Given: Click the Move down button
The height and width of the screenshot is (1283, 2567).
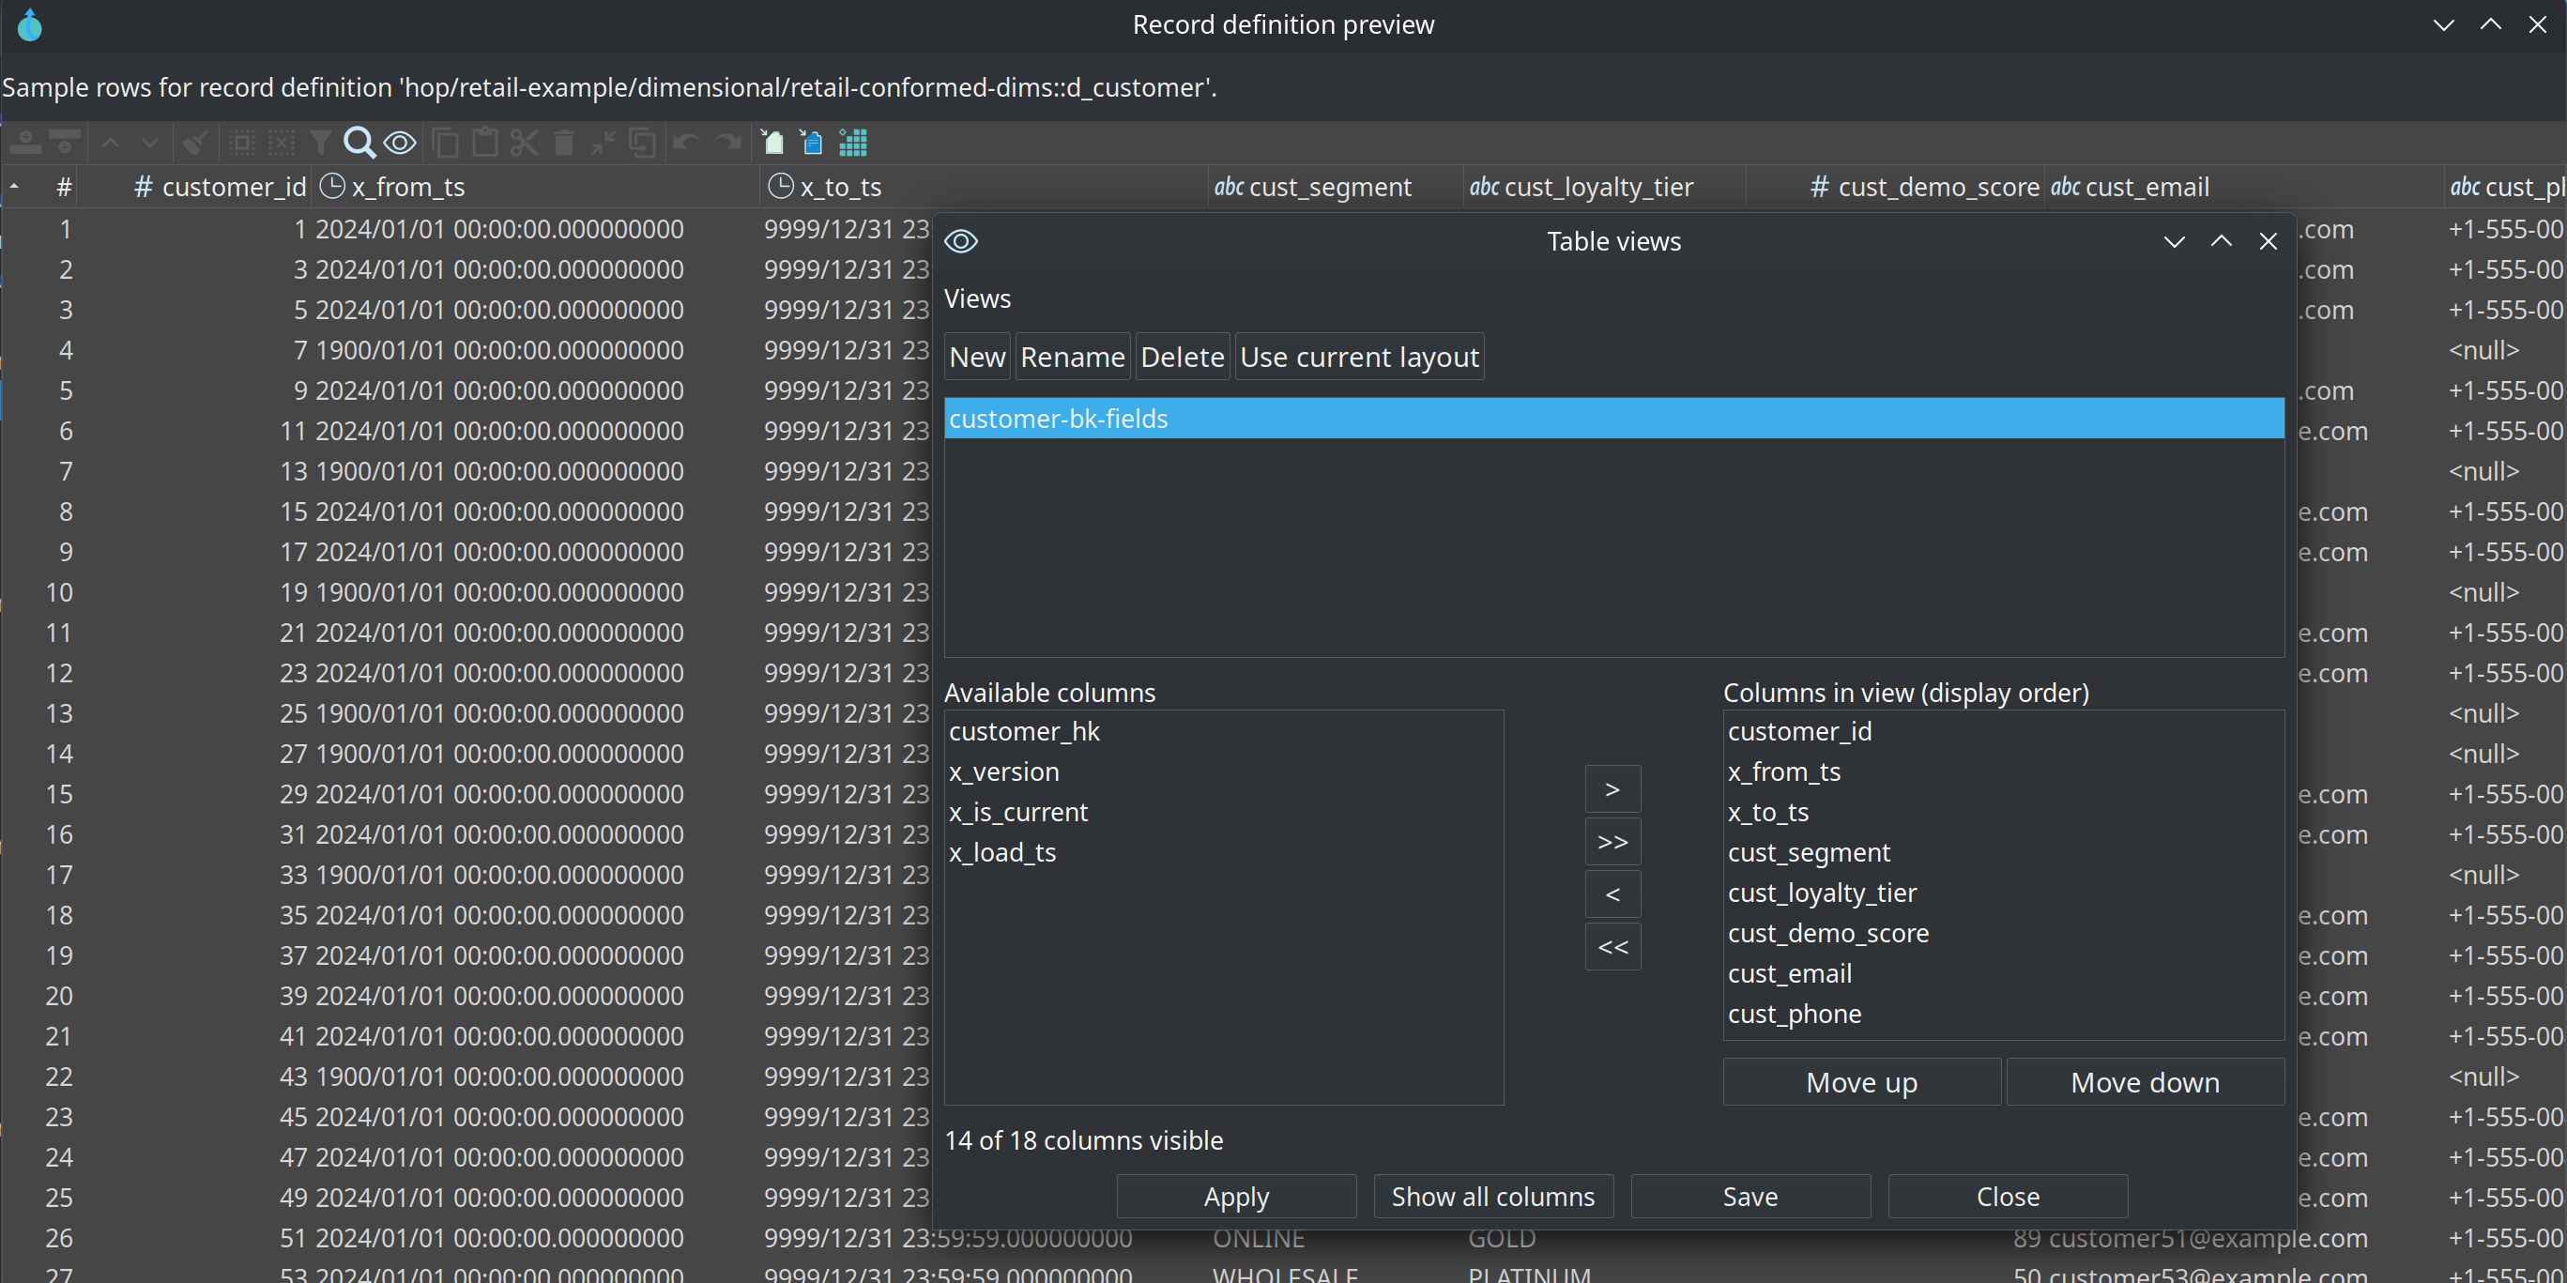Looking at the screenshot, I should click(2145, 1082).
